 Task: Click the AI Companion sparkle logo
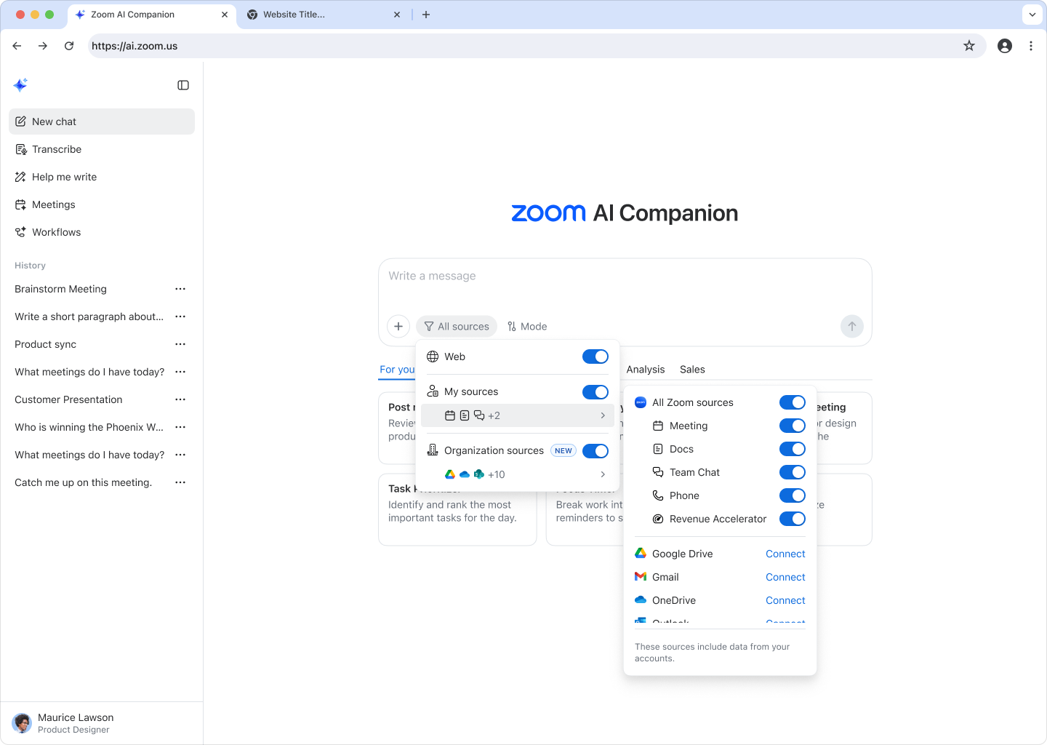click(x=20, y=84)
